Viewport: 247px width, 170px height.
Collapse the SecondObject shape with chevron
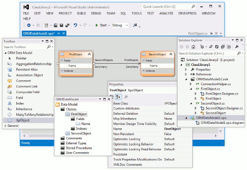point(171,54)
